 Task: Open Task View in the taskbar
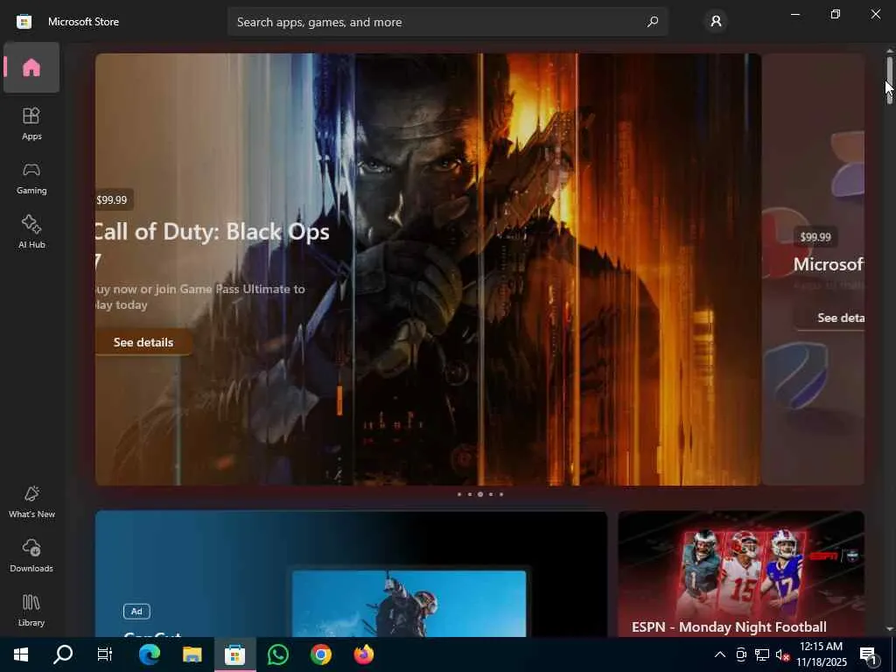105,654
